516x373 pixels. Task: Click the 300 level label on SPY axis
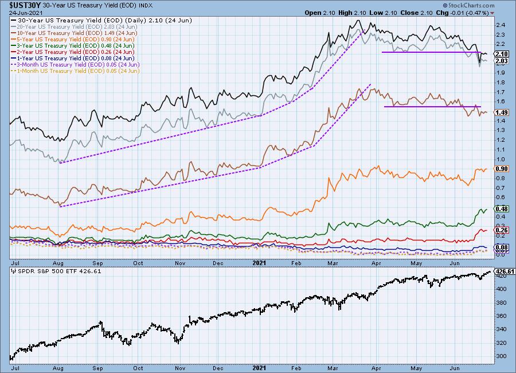pos(502,356)
